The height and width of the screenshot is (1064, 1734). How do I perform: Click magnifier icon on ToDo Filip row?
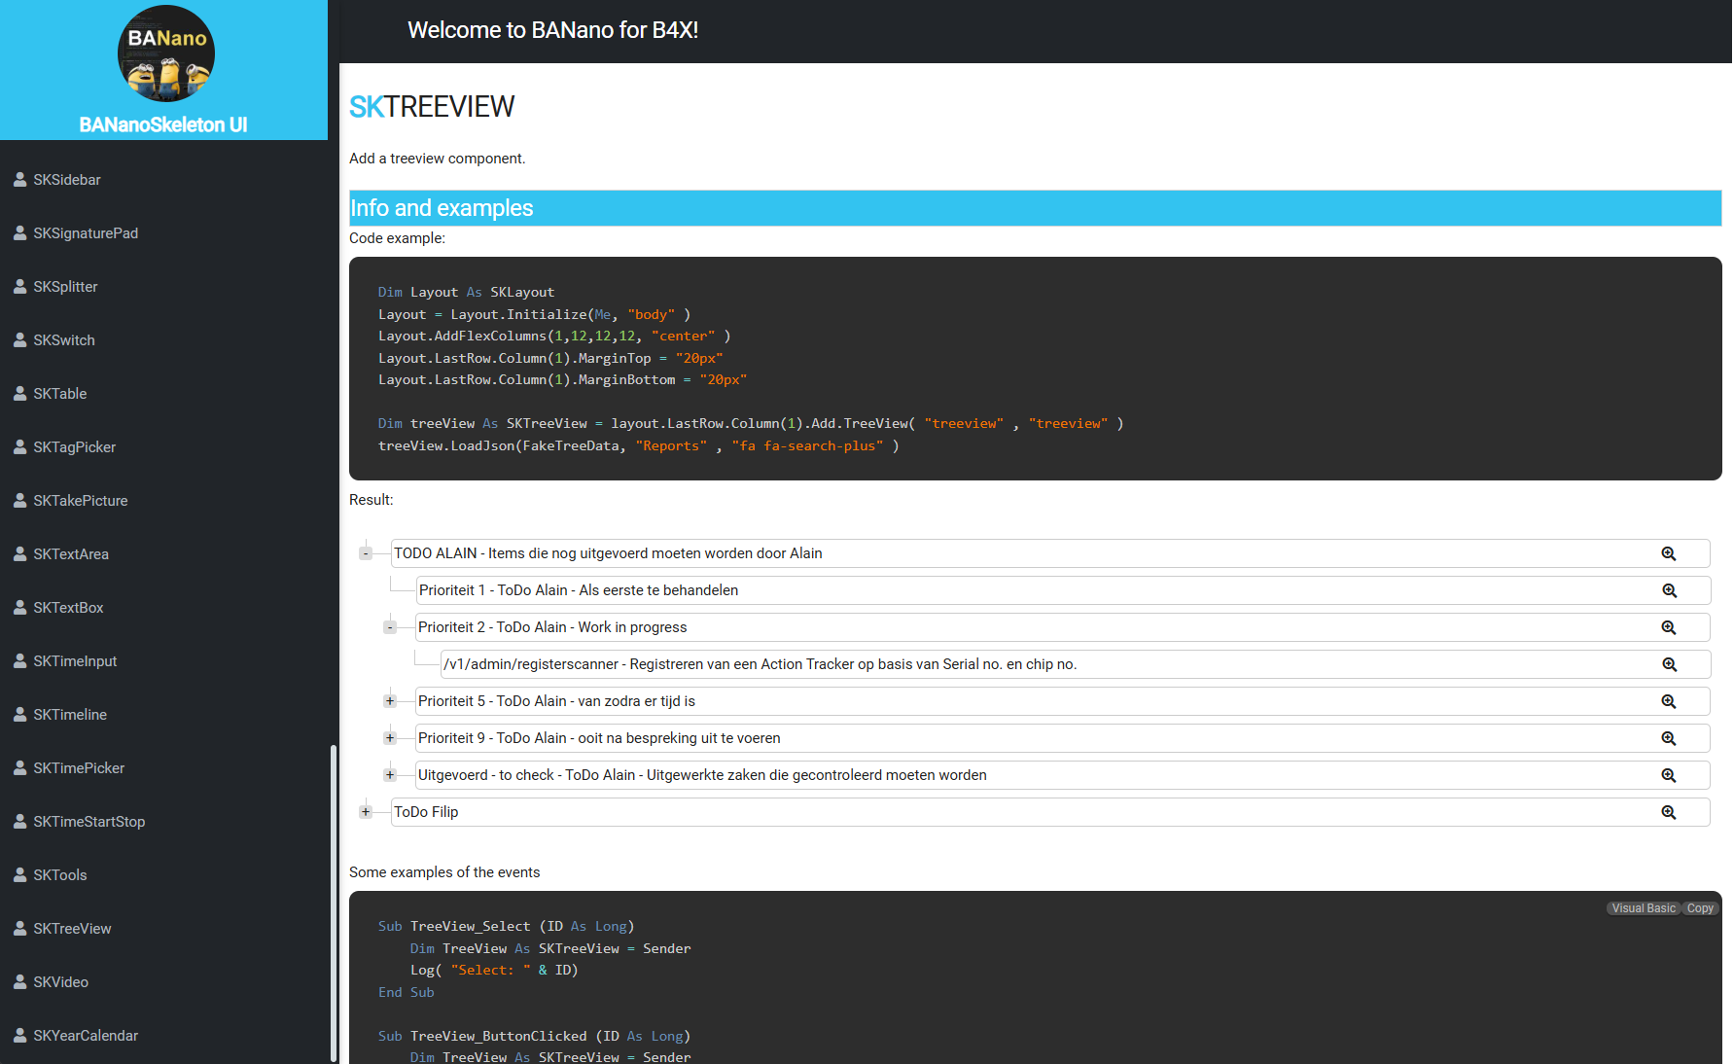coord(1668,812)
